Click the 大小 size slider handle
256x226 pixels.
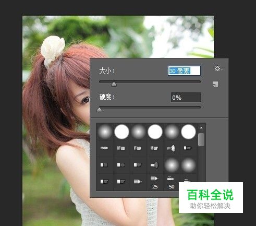click(114, 84)
